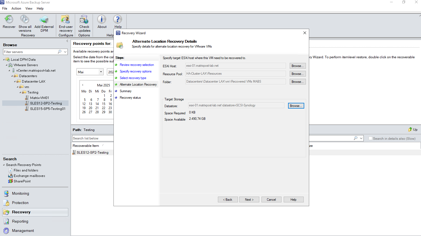Click Next in Recovery Wizard
This screenshot has height=236, width=421.
coord(249,200)
